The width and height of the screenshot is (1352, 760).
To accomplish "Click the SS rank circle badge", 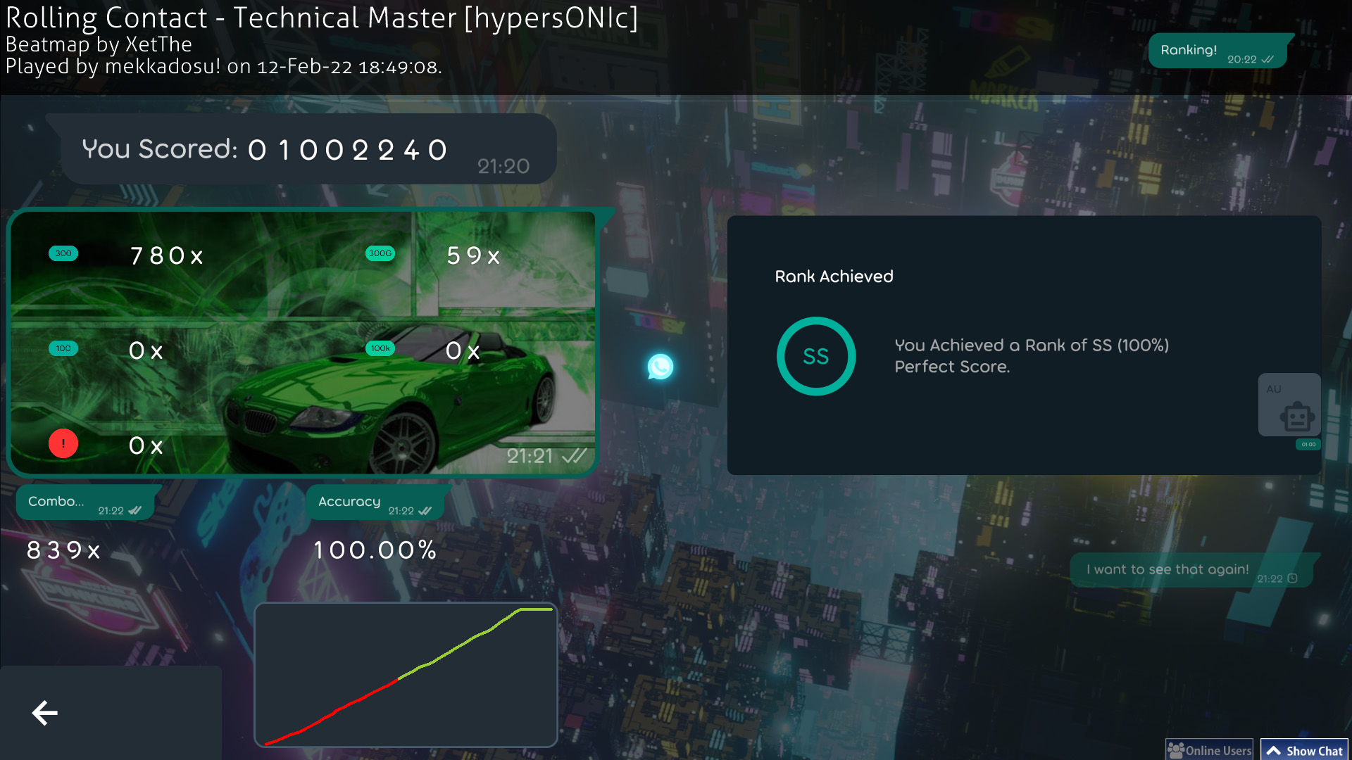I will [x=815, y=356].
